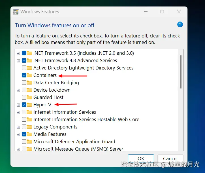
Task: Enable Microsoft Defender Application Guard checkbox
Action: coord(24,142)
